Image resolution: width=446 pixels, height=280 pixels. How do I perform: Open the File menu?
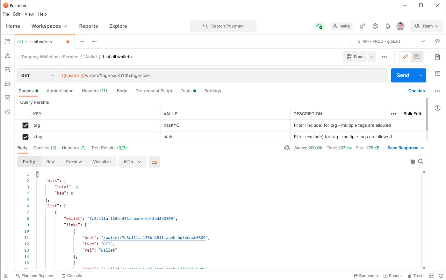pyautogui.click(x=6, y=14)
